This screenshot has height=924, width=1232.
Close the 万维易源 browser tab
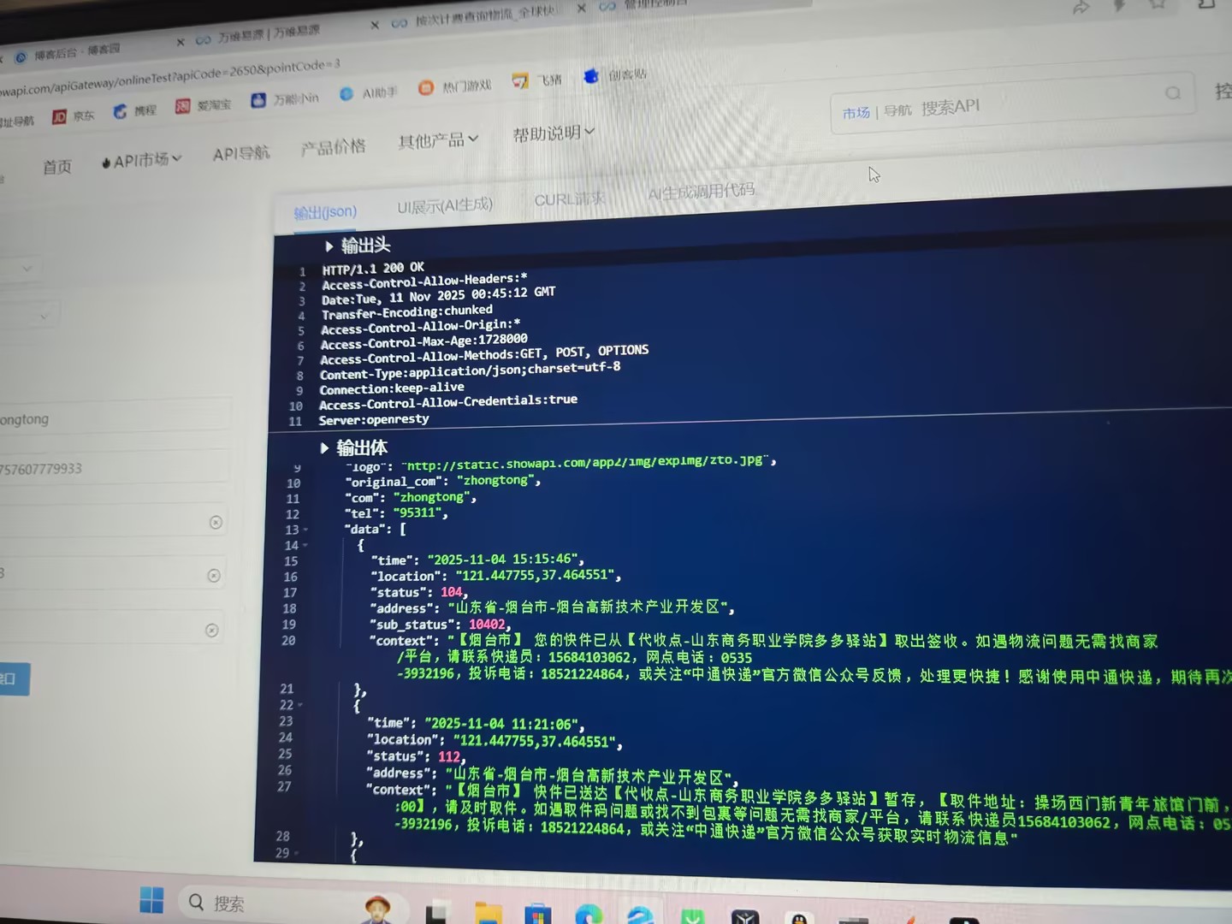point(375,25)
